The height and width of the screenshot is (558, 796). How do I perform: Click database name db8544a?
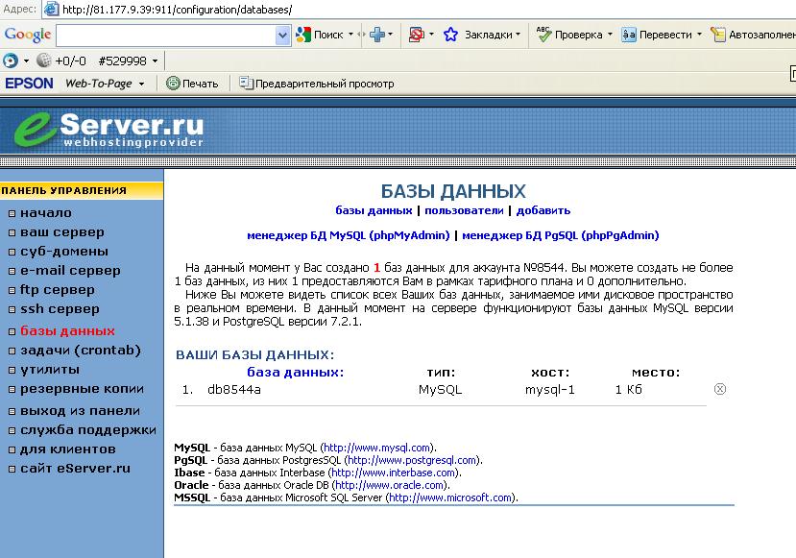(234, 389)
